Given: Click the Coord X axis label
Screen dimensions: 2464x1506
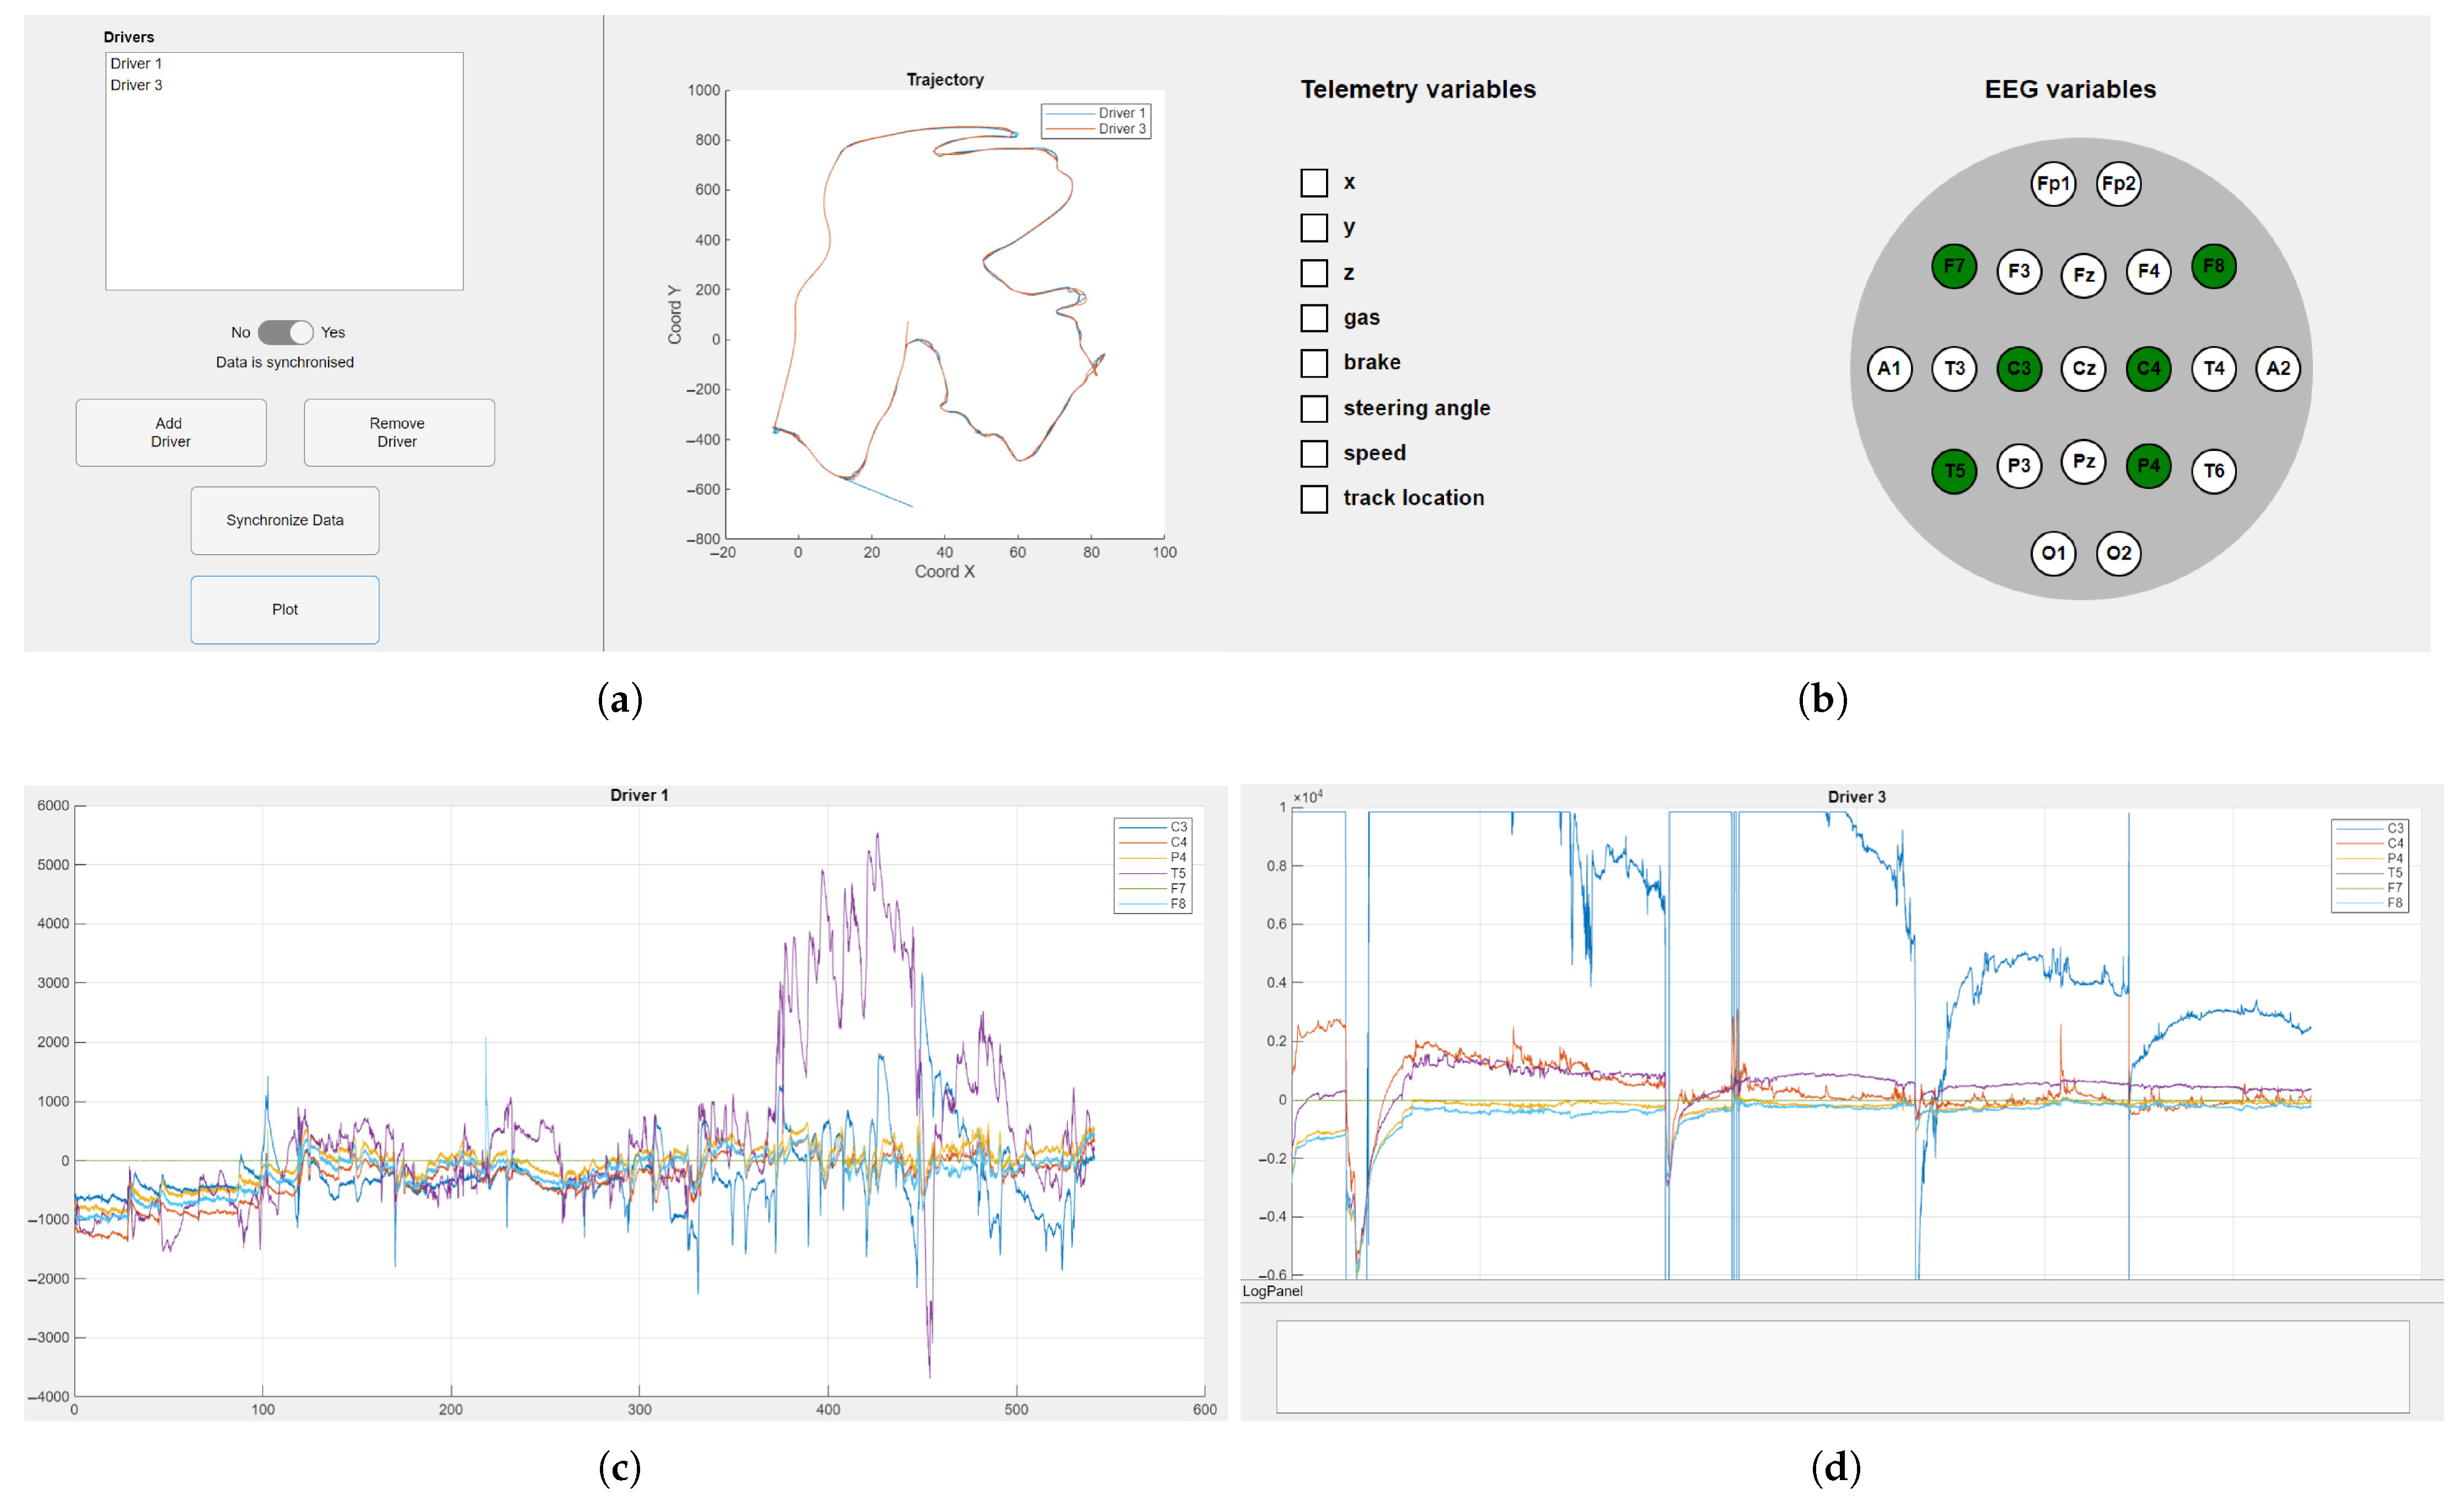Looking at the screenshot, I should [945, 572].
